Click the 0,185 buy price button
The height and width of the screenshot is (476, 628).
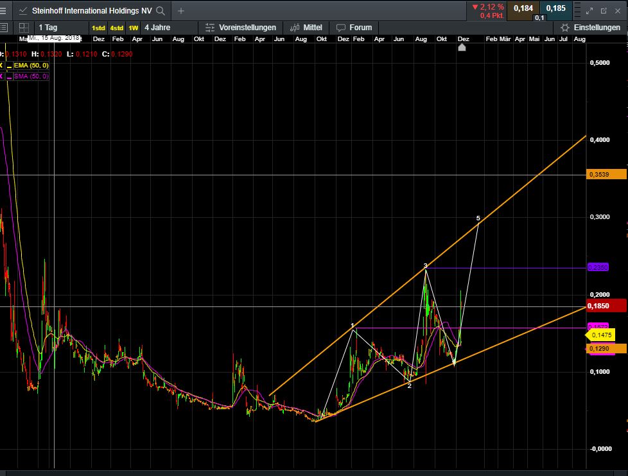pyautogui.click(x=555, y=8)
